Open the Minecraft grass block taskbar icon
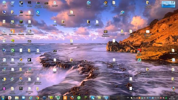Screen dimensions: 178x100 86,98
